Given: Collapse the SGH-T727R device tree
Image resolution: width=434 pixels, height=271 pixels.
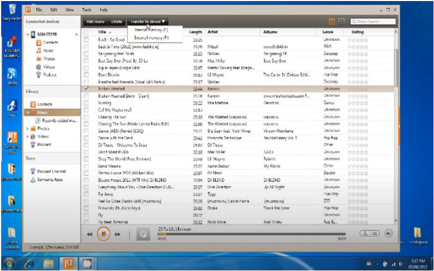Looking at the screenshot, I should coord(28,35).
